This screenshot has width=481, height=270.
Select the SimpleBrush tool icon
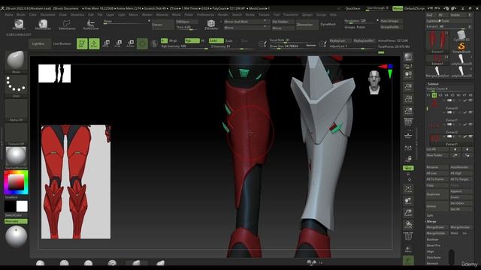click(x=461, y=47)
